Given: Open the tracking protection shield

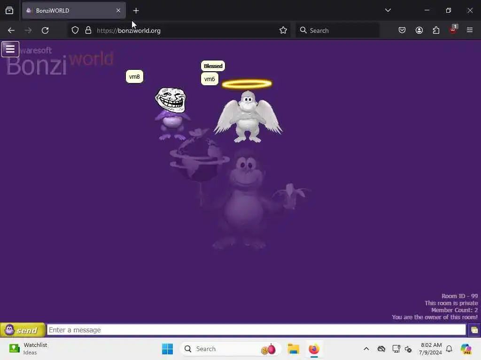Looking at the screenshot, I should tap(75, 30).
